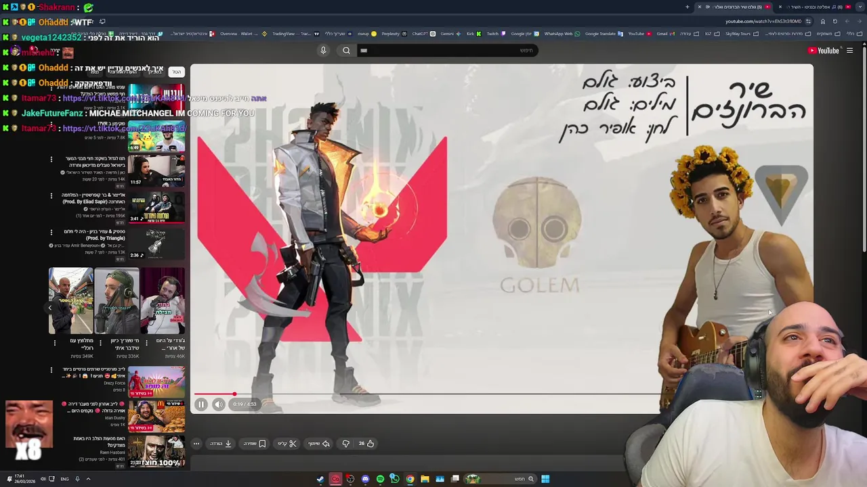Open the on-screen keyboard icon in search box
The width and height of the screenshot is (867, 487).
[364, 50]
